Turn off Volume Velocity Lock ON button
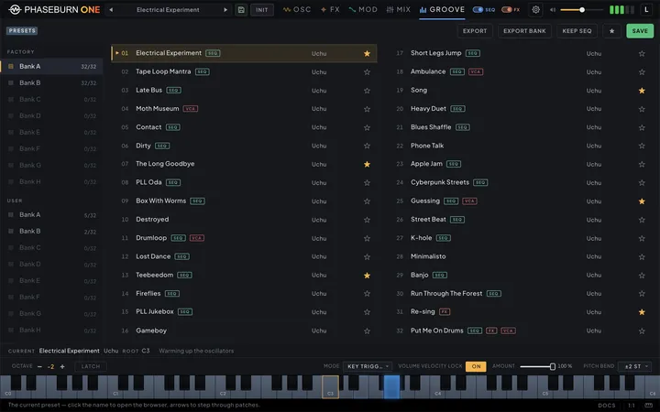Screen dimensions: 660x412 tap(476, 366)
